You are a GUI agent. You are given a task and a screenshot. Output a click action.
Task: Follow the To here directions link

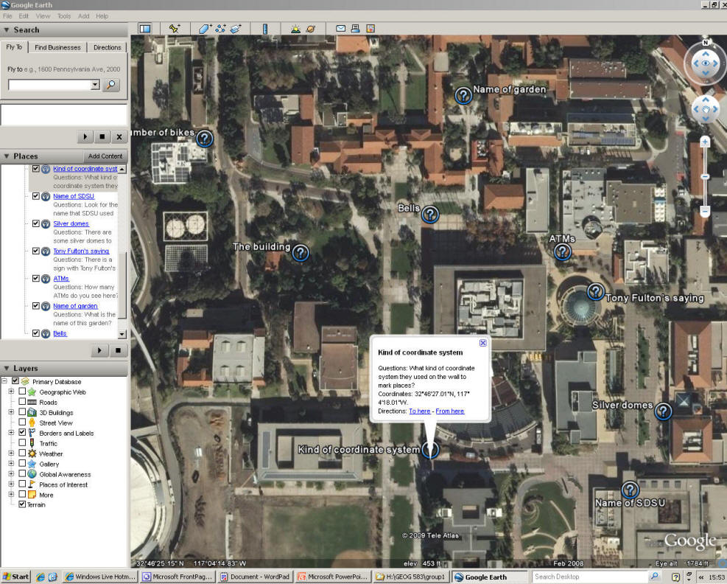click(420, 411)
